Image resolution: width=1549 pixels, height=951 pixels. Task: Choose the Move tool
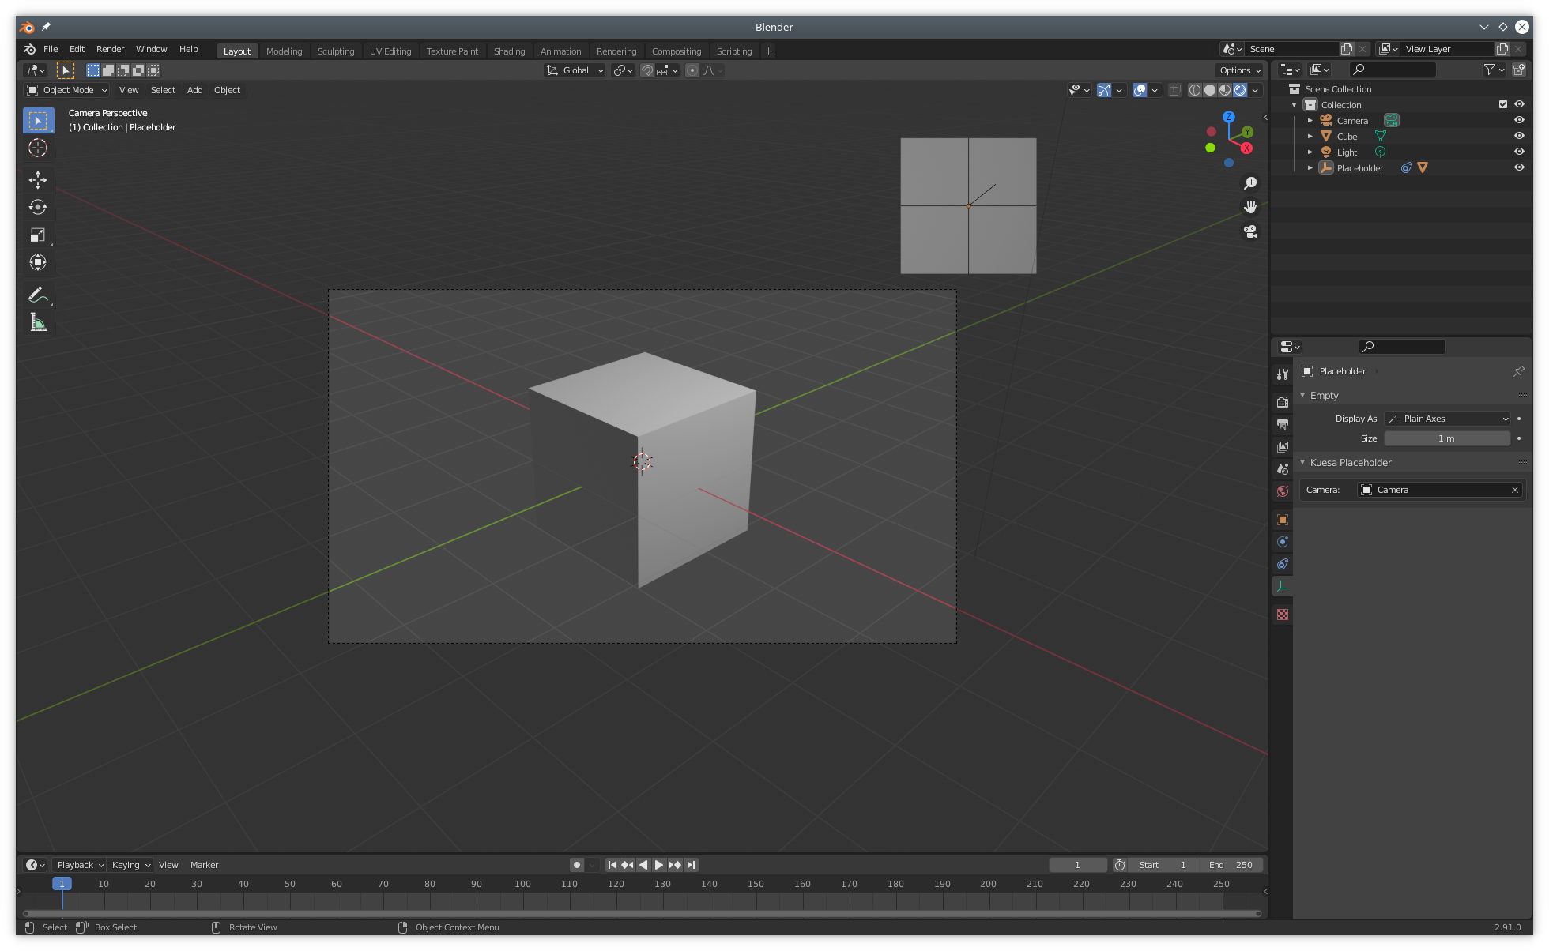(x=38, y=180)
